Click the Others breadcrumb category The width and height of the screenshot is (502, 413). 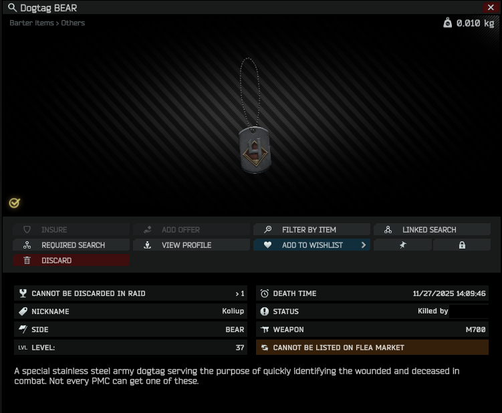point(73,23)
